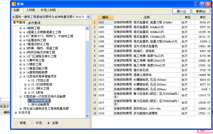Select the A.10厂区道路及排水工程 item
Image resolution: width=213 pixels, height=134 pixels.
(x=40, y=56)
